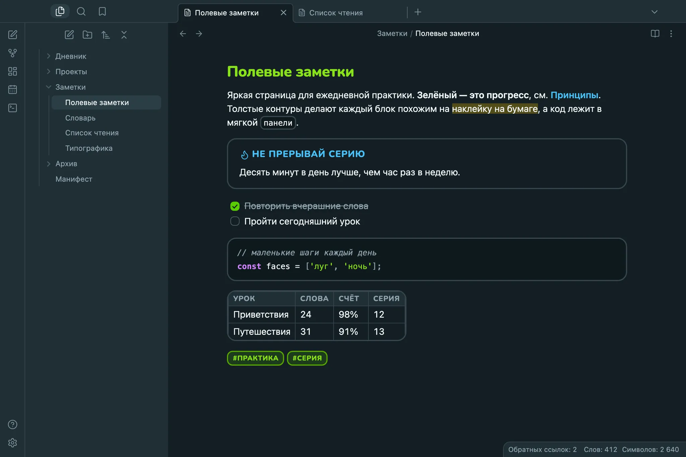This screenshot has height=457, width=686.
Task: Open command palette terminal icon
Action: pyautogui.click(x=13, y=108)
